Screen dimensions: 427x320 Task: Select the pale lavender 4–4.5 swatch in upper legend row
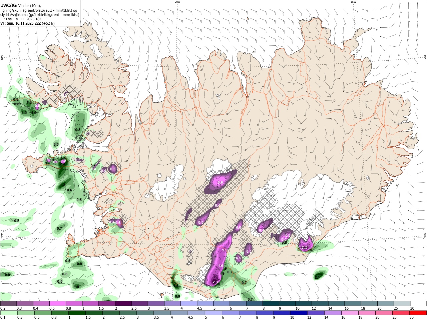click(x=188, y=303)
